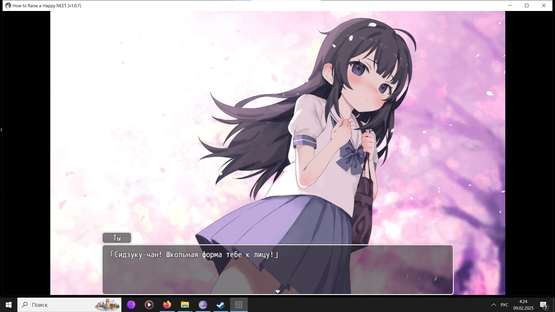Maximize the game window
The width and height of the screenshot is (555, 312).
(527, 5)
